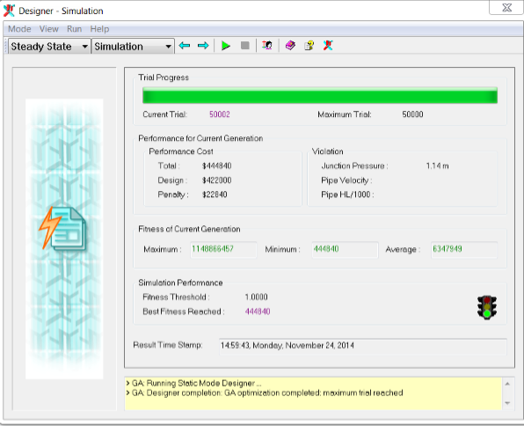Open the View menu

(48, 29)
